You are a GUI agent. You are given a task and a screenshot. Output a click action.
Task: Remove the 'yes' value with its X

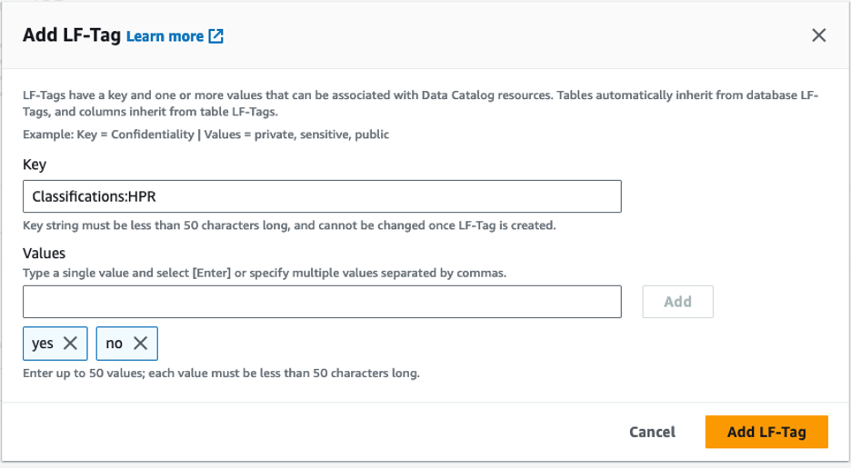(x=71, y=344)
